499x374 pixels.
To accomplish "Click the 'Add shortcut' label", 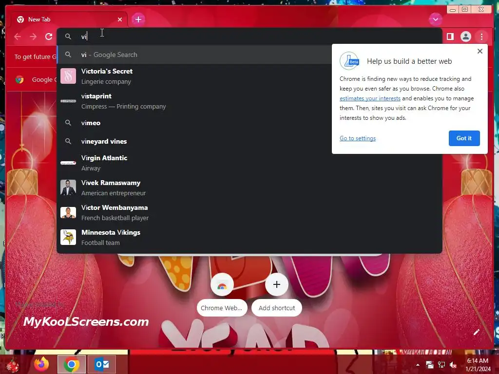I will [x=277, y=308].
